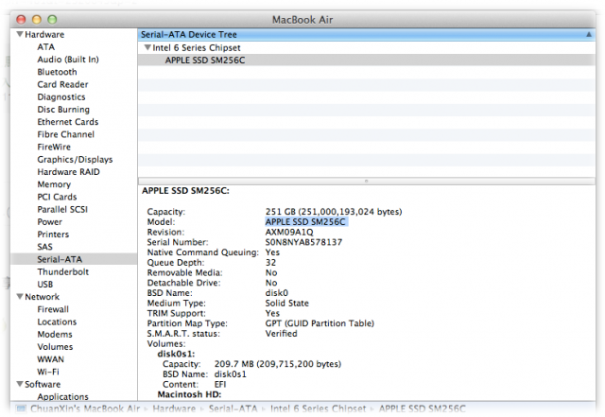Select Bluetooth in the sidebar
The height and width of the screenshot is (417, 605).
pyautogui.click(x=57, y=72)
